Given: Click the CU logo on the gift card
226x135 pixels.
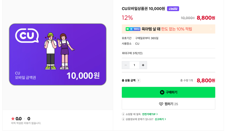Looking at the screenshot, I should tap(27, 35).
